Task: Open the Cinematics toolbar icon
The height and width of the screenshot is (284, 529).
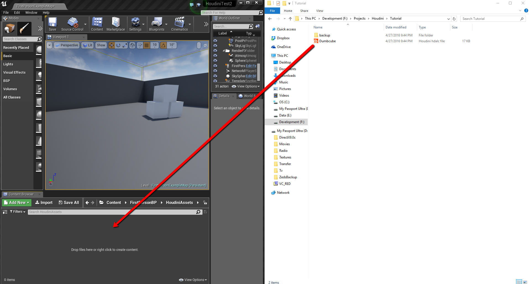Action: tap(180, 24)
